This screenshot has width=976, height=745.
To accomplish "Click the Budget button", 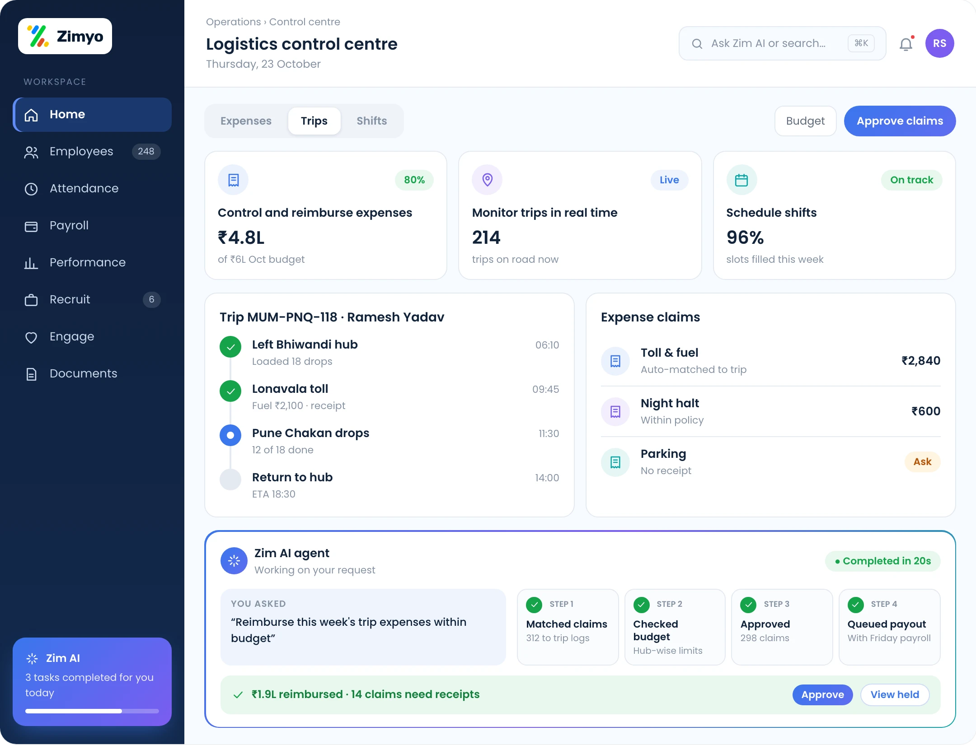I will click(x=805, y=121).
